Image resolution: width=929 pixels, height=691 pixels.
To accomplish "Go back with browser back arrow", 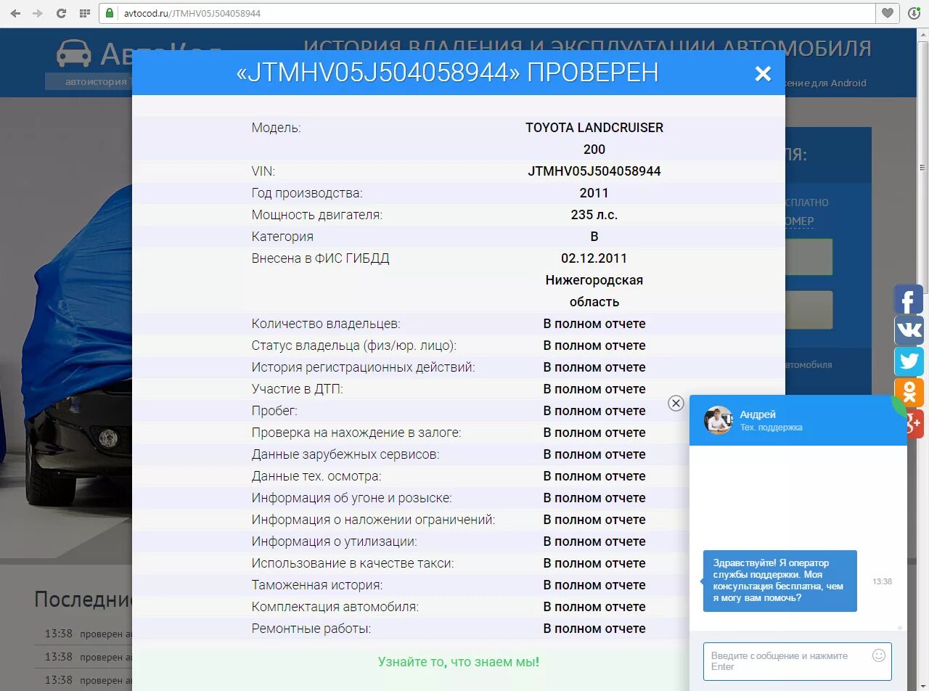I will (15, 13).
